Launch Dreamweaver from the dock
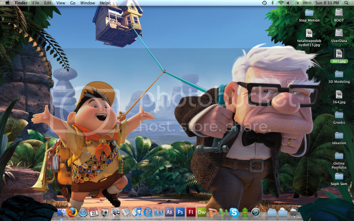 click(201, 212)
